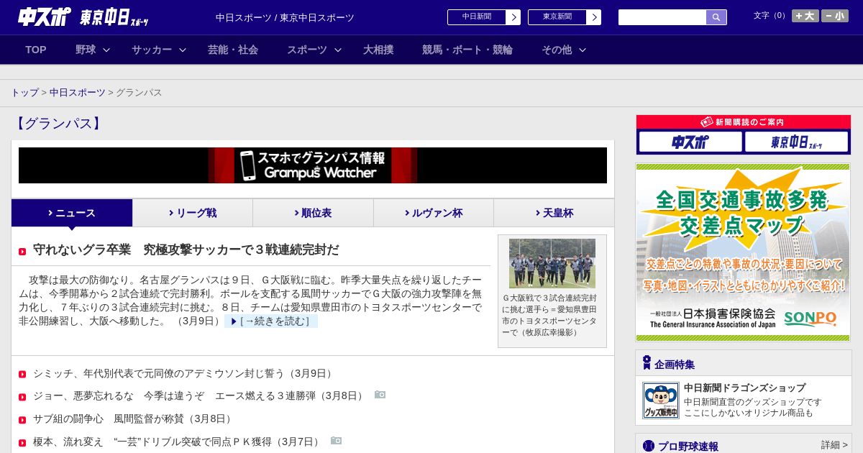The image size is (863, 453).
Task: Expand the その他 navigation menu
Action: pyautogui.click(x=564, y=50)
